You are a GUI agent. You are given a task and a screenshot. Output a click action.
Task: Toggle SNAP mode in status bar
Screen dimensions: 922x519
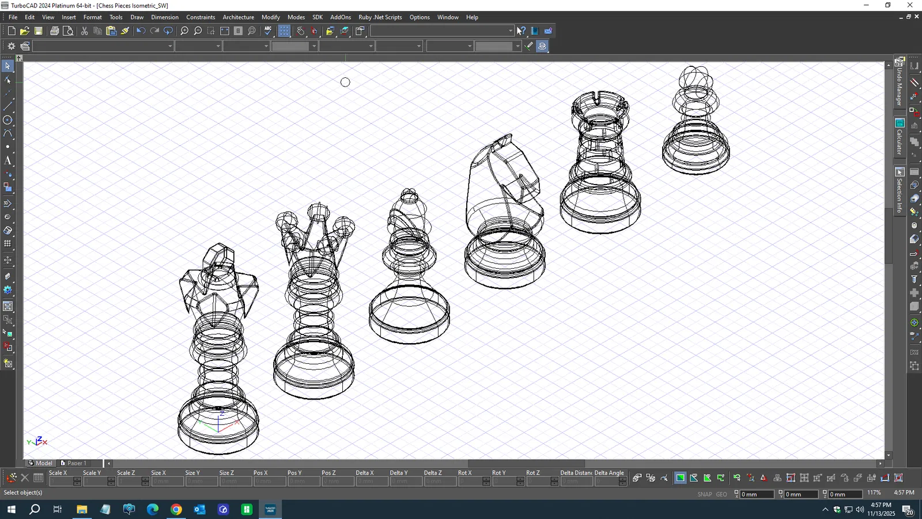tap(704, 494)
